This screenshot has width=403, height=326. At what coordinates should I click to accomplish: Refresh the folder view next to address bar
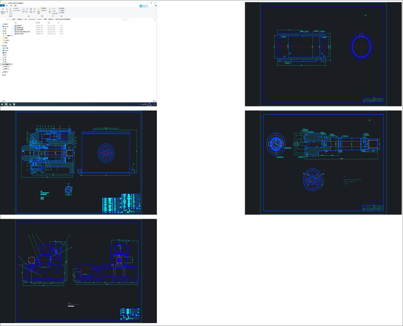click(x=125, y=19)
